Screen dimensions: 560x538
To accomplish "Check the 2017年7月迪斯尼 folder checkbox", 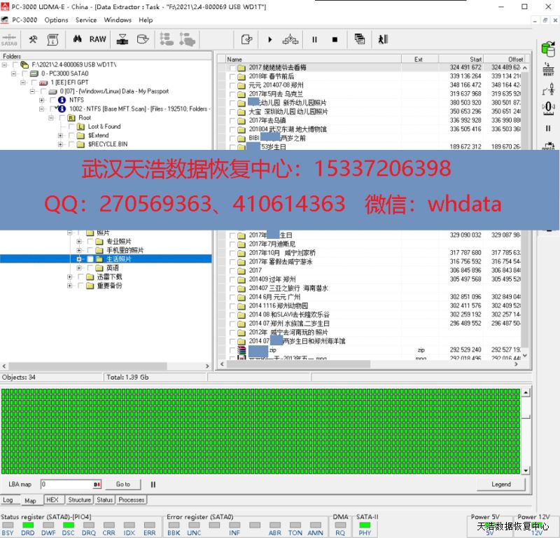I will tap(232, 244).
